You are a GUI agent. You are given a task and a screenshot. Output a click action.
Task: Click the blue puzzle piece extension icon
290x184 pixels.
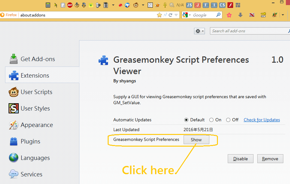pyautogui.click(x=103, y=60)
